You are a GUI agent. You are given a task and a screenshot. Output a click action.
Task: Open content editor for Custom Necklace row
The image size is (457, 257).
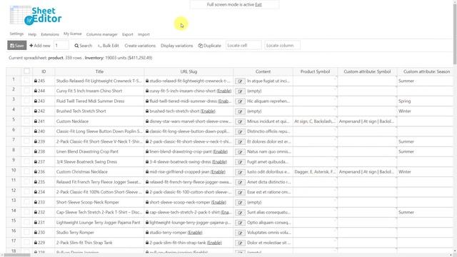click(240, 121)
